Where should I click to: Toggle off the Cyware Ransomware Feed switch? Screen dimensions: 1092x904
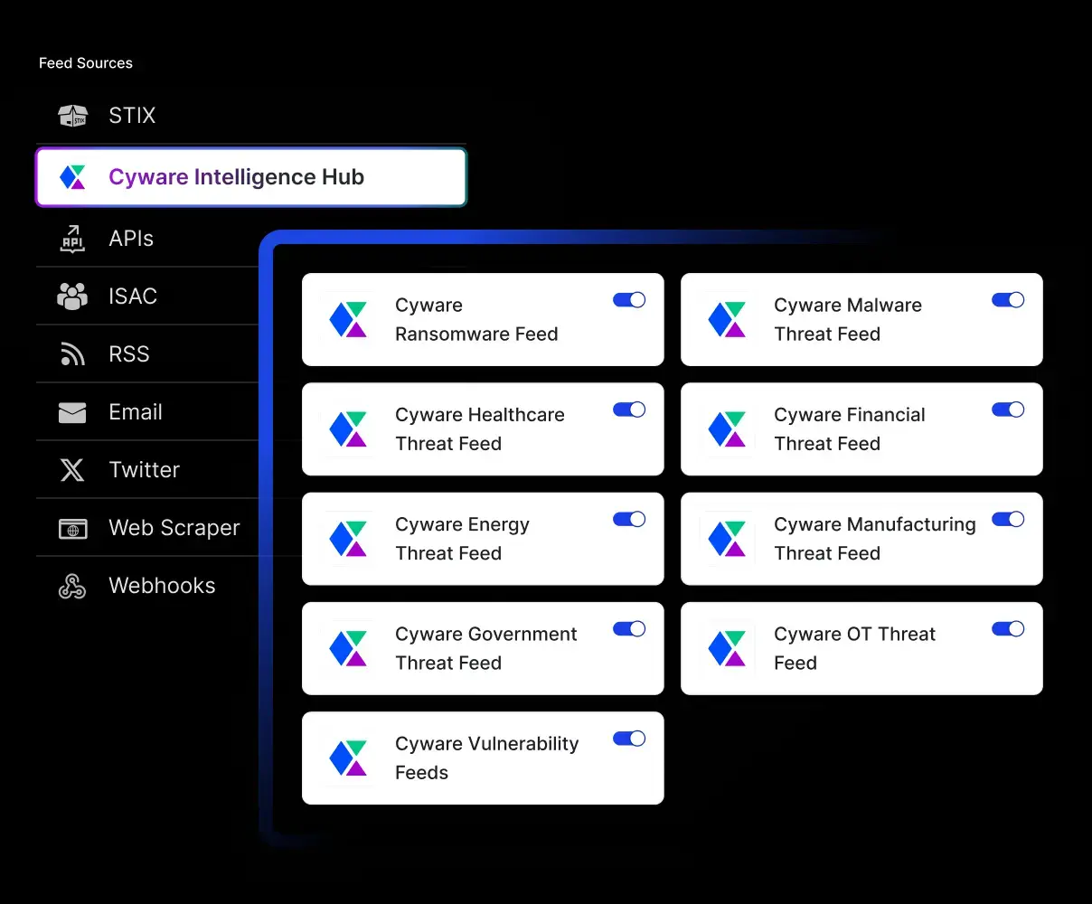pos(629,300)
